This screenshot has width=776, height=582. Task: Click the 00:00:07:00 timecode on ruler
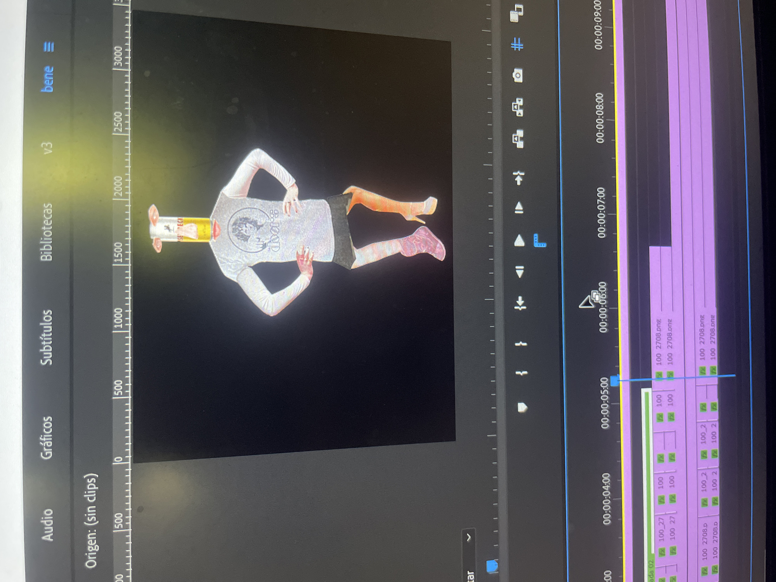tap(601, 212)
